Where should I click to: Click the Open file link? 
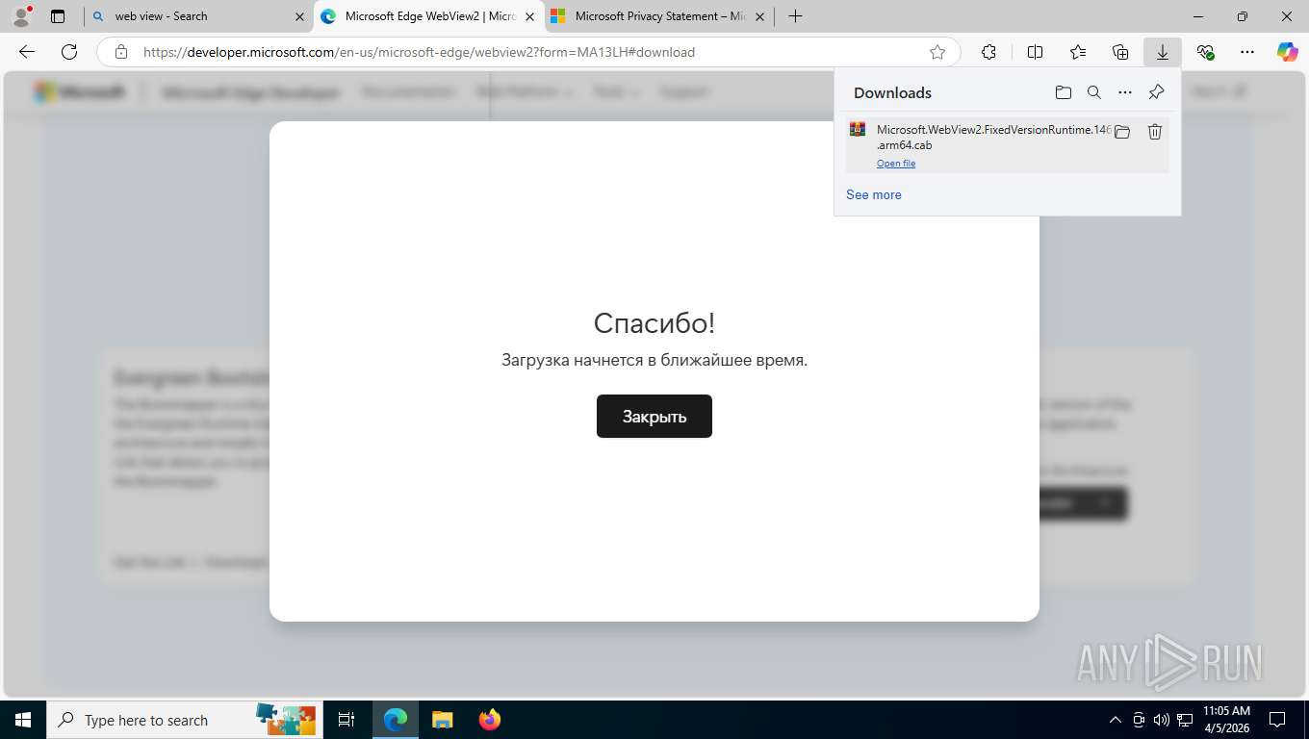click(x=896, y=164)
